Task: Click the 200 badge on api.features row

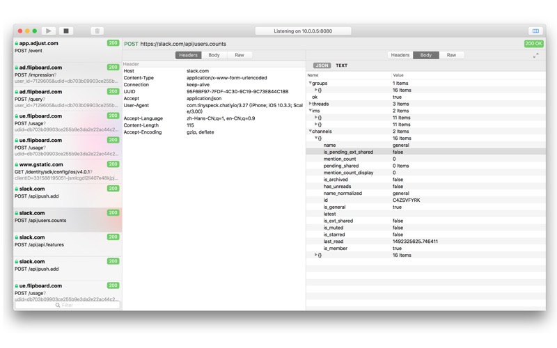Action: (x=113, y=237)
